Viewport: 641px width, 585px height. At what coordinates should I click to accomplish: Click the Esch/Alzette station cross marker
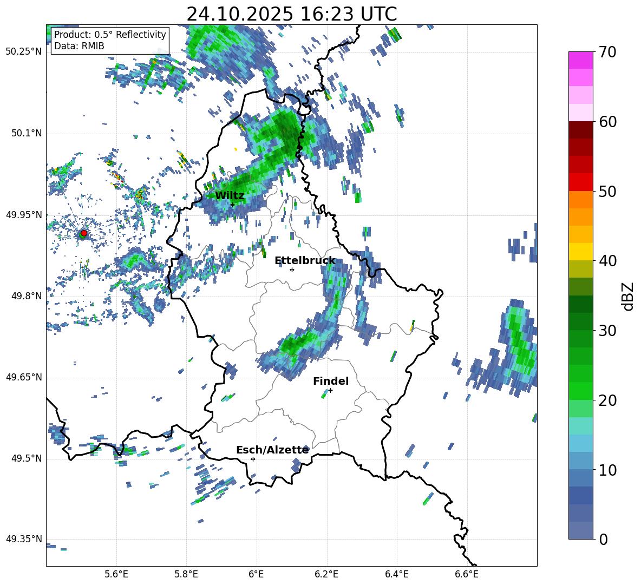253,459
